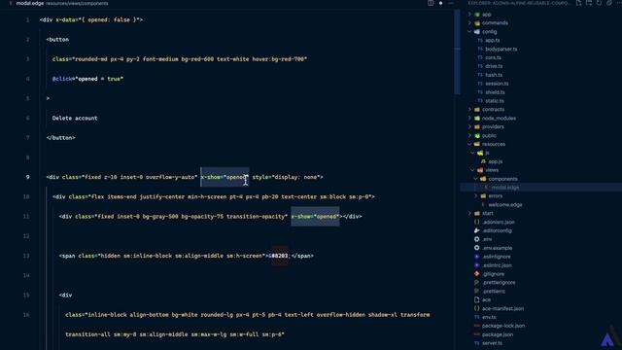Screen dimensions: 622x350
Task: Open static.ts file
Action: point(495,101)
